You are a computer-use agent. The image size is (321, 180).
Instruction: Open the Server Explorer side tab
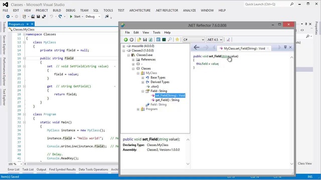(4, 44)
